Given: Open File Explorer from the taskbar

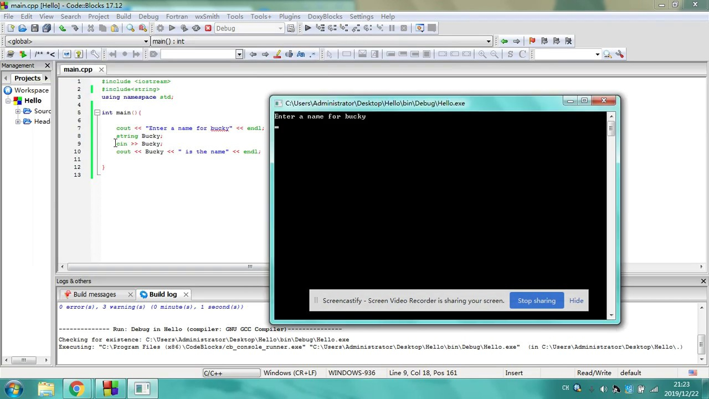Looking at the screenshot, I should pos(46,388).
